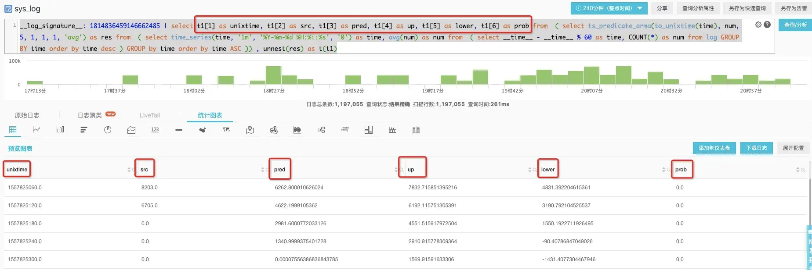Click cell 1569.91591633306
This screenshot has height=270, width=812.
point(431,259)
